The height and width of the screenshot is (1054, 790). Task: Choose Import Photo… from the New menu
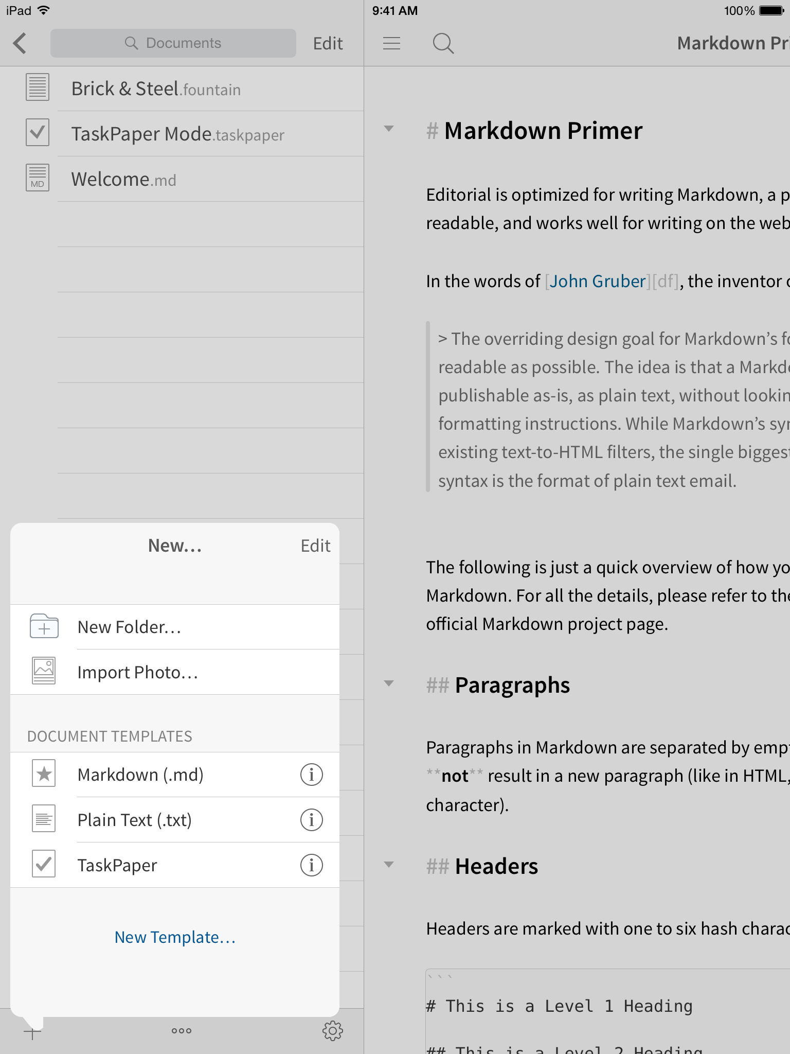[x=137, y=672]
